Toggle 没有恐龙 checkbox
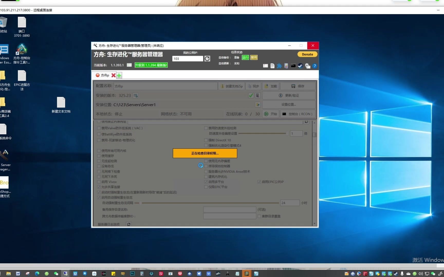Image resolution: width=444 pixels, height=277 pixels. pos(99,166)
